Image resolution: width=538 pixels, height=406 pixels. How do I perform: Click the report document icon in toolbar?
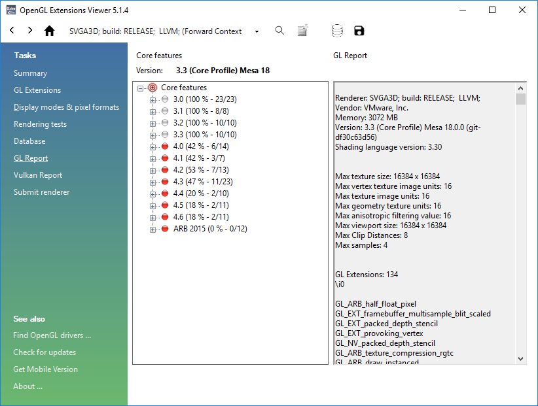302,30
